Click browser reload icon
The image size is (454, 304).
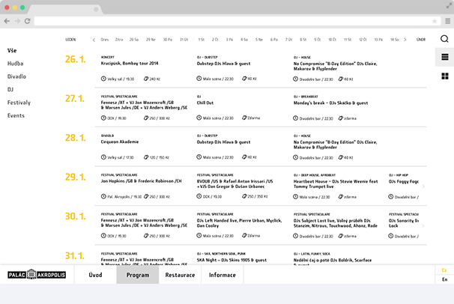coord(27,20)
